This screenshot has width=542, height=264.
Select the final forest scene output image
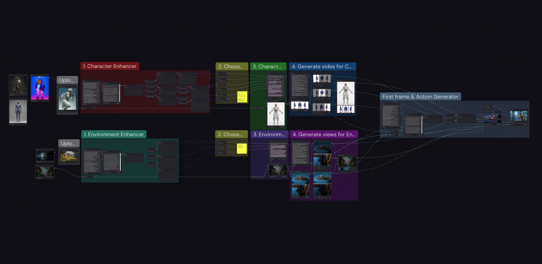pyautogui.click(x=518, y=116)
